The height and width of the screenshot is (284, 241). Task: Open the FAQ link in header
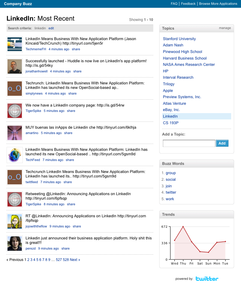[174, 4]
